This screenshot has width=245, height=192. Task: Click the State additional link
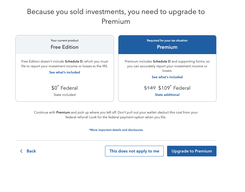[x=167, y=95]
